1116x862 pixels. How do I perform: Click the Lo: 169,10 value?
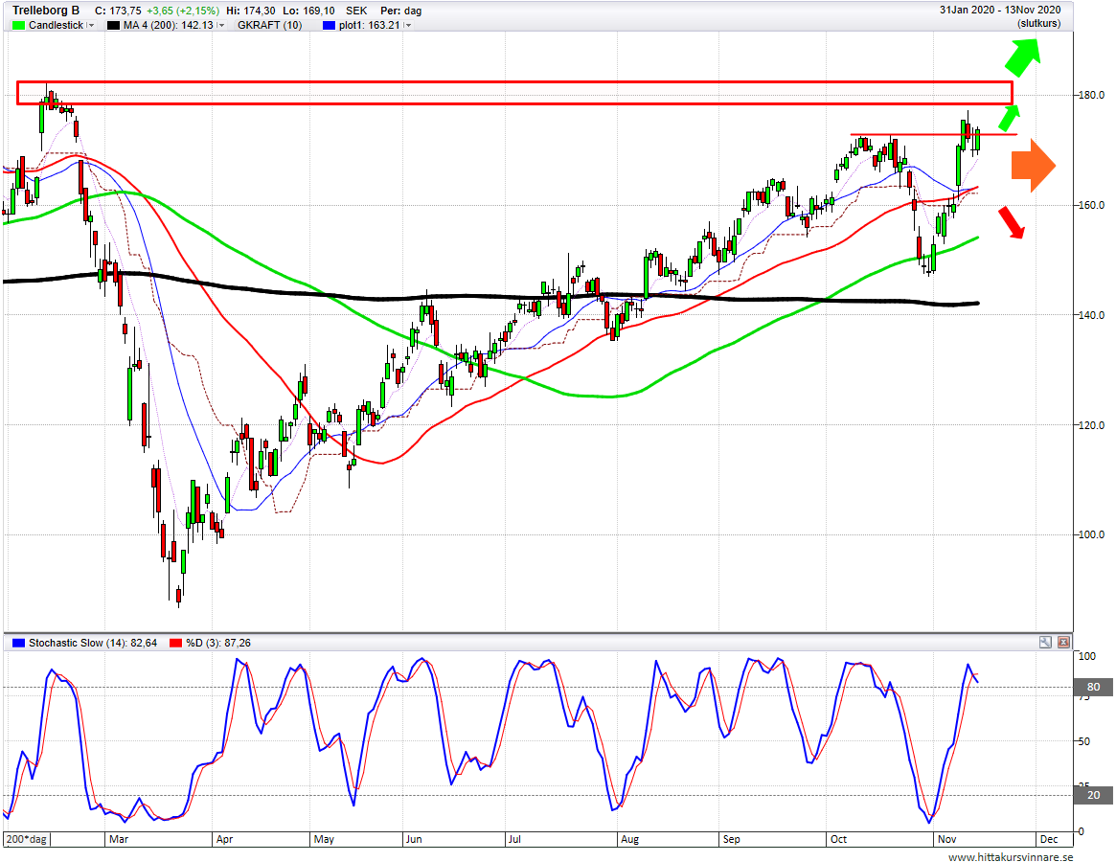tap(308, 11)
